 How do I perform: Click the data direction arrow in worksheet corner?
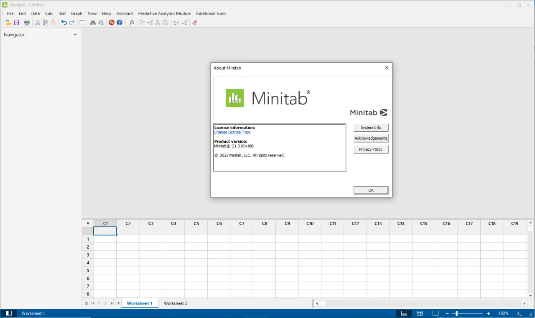pos(88,223)
